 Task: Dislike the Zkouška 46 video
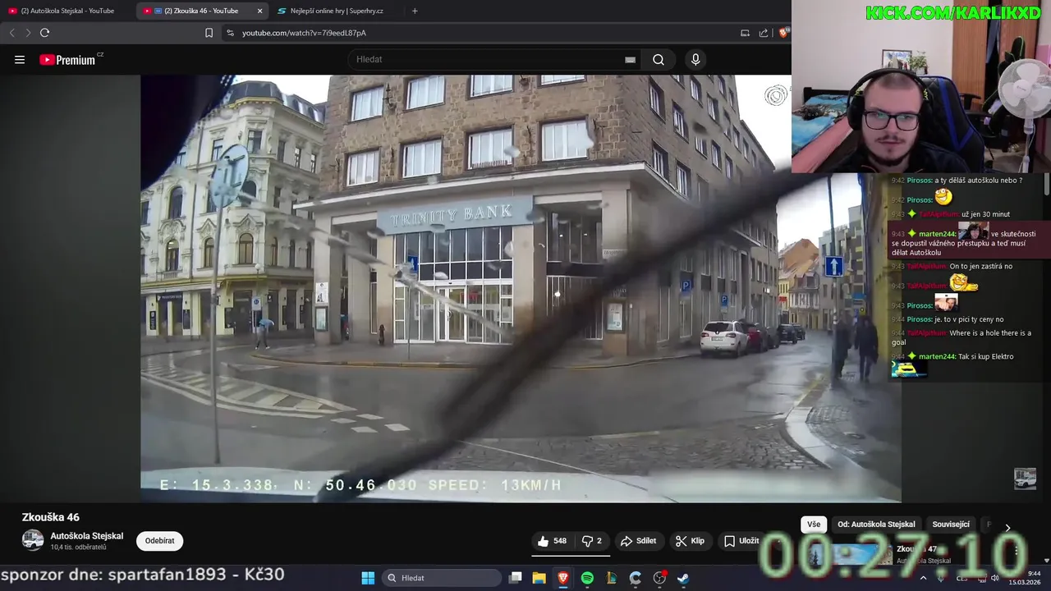(x=591, y=541)
